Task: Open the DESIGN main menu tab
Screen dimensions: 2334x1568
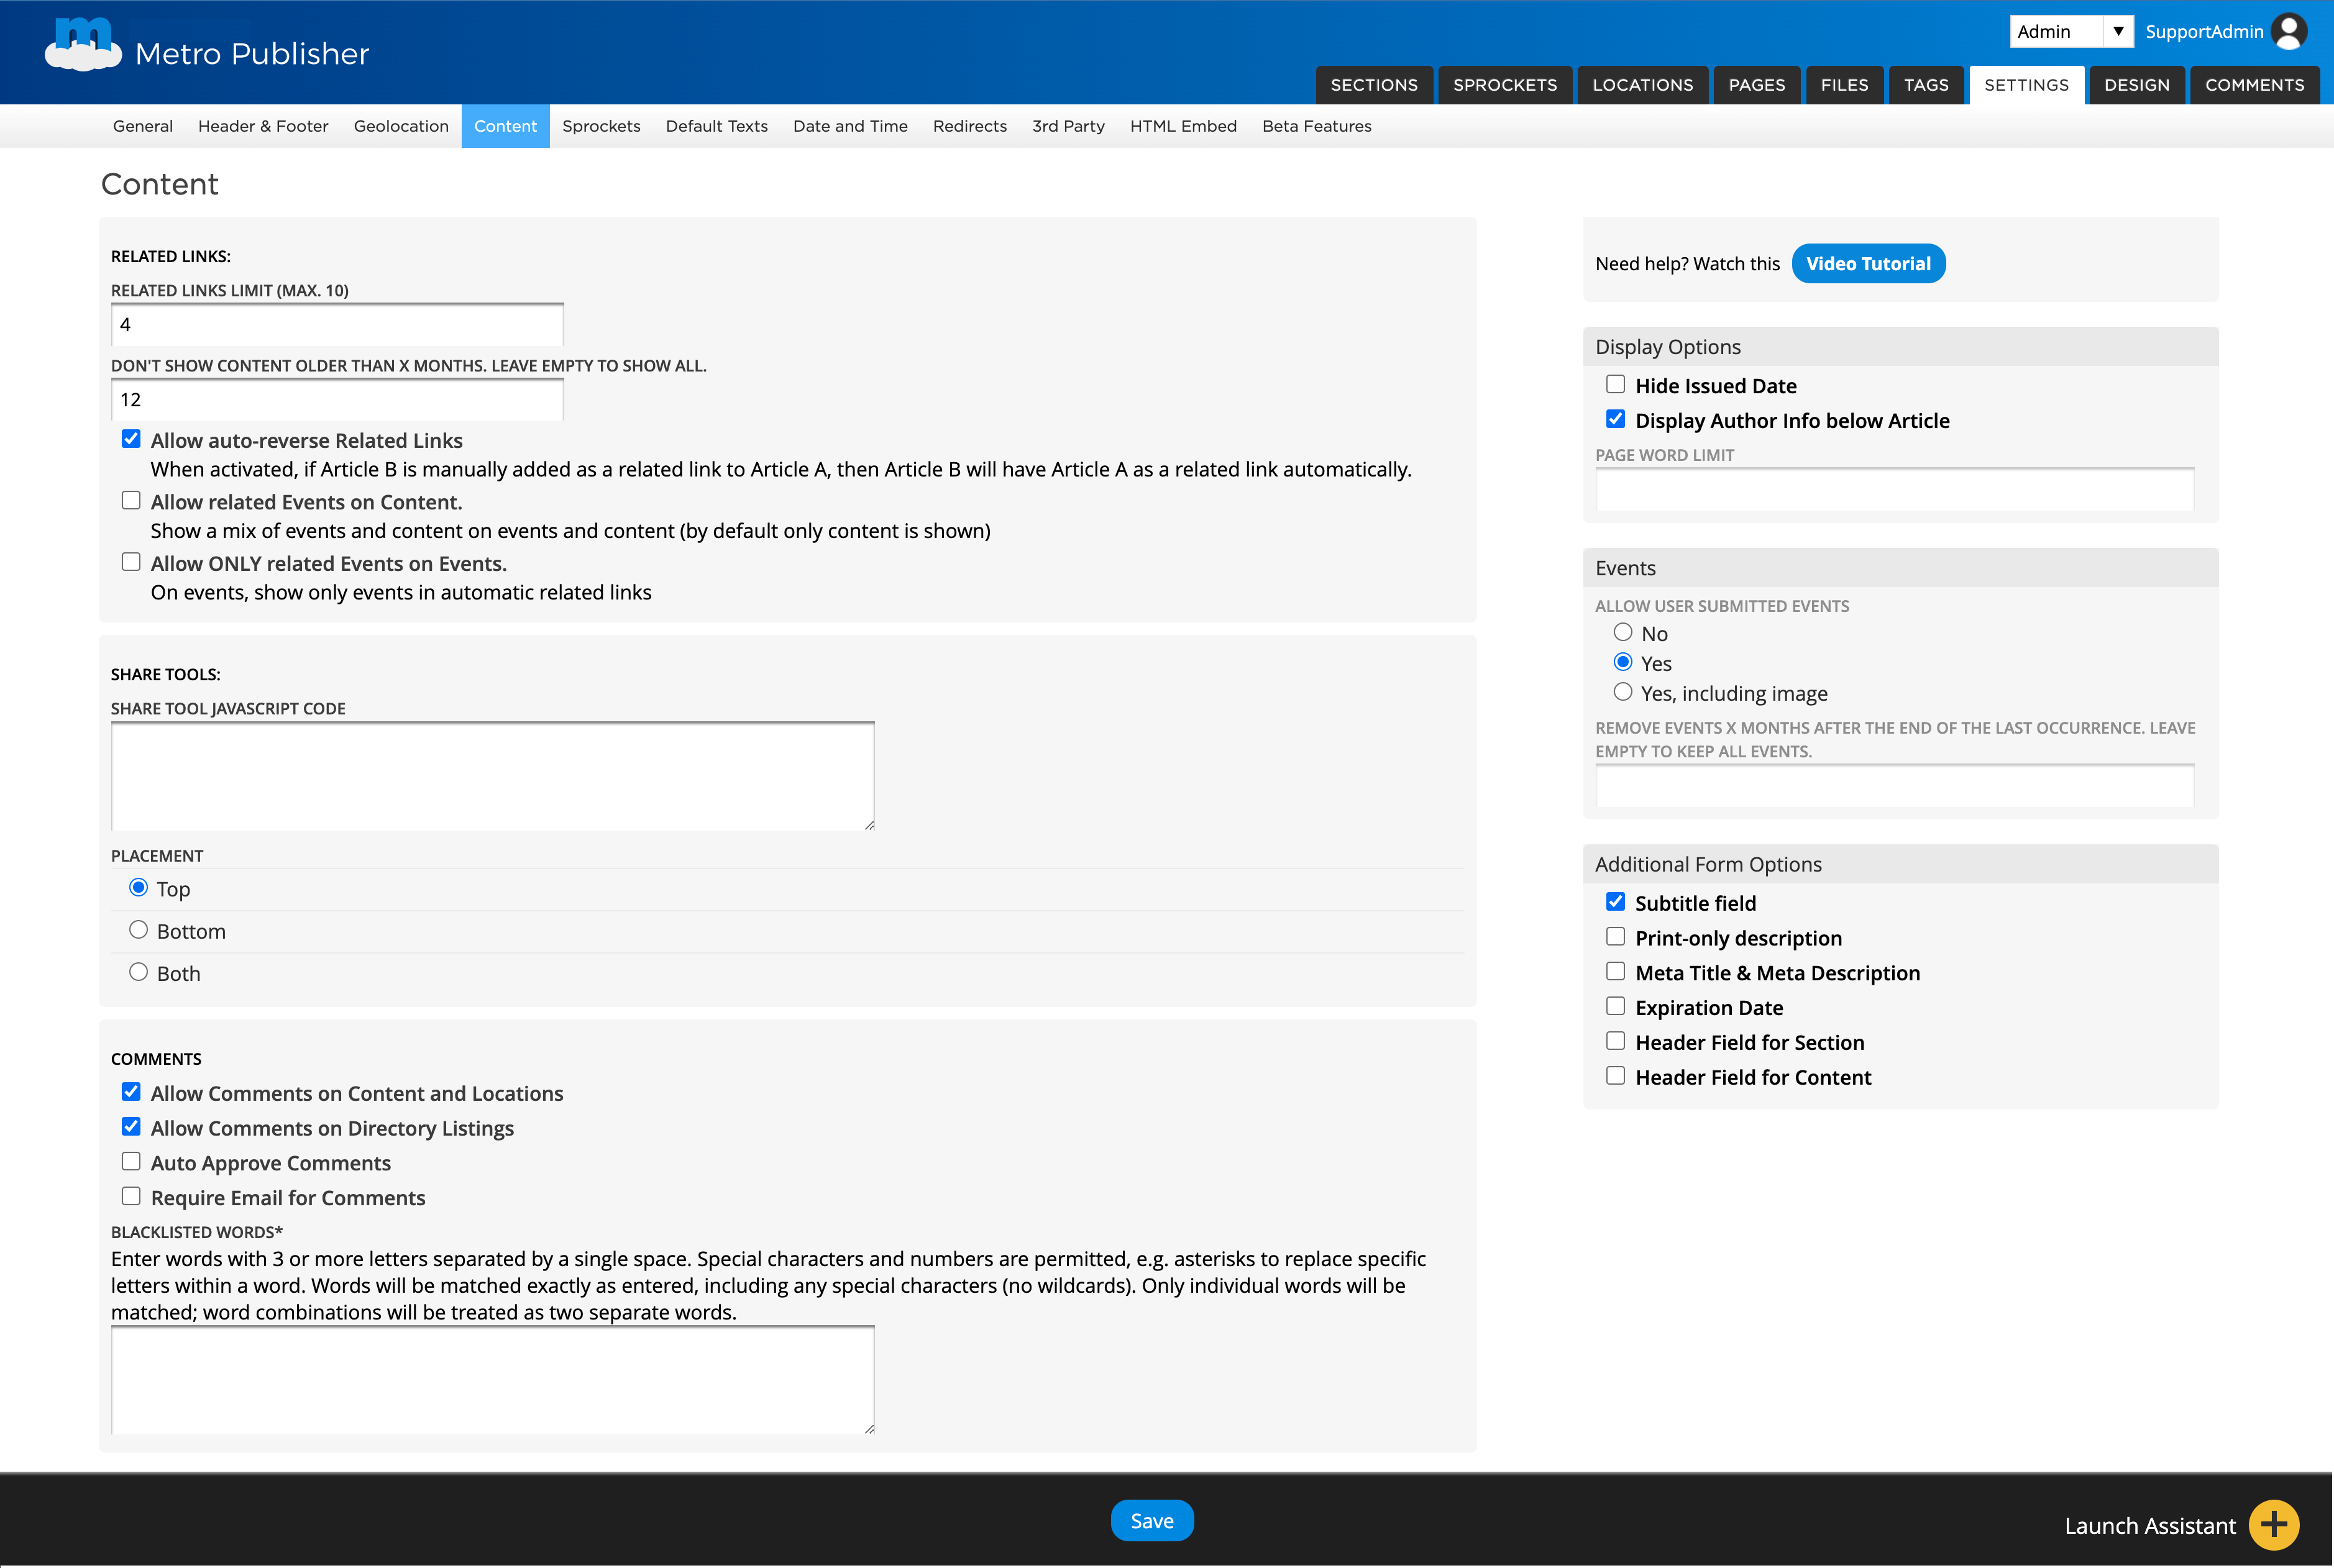Action: point(2136,85)
